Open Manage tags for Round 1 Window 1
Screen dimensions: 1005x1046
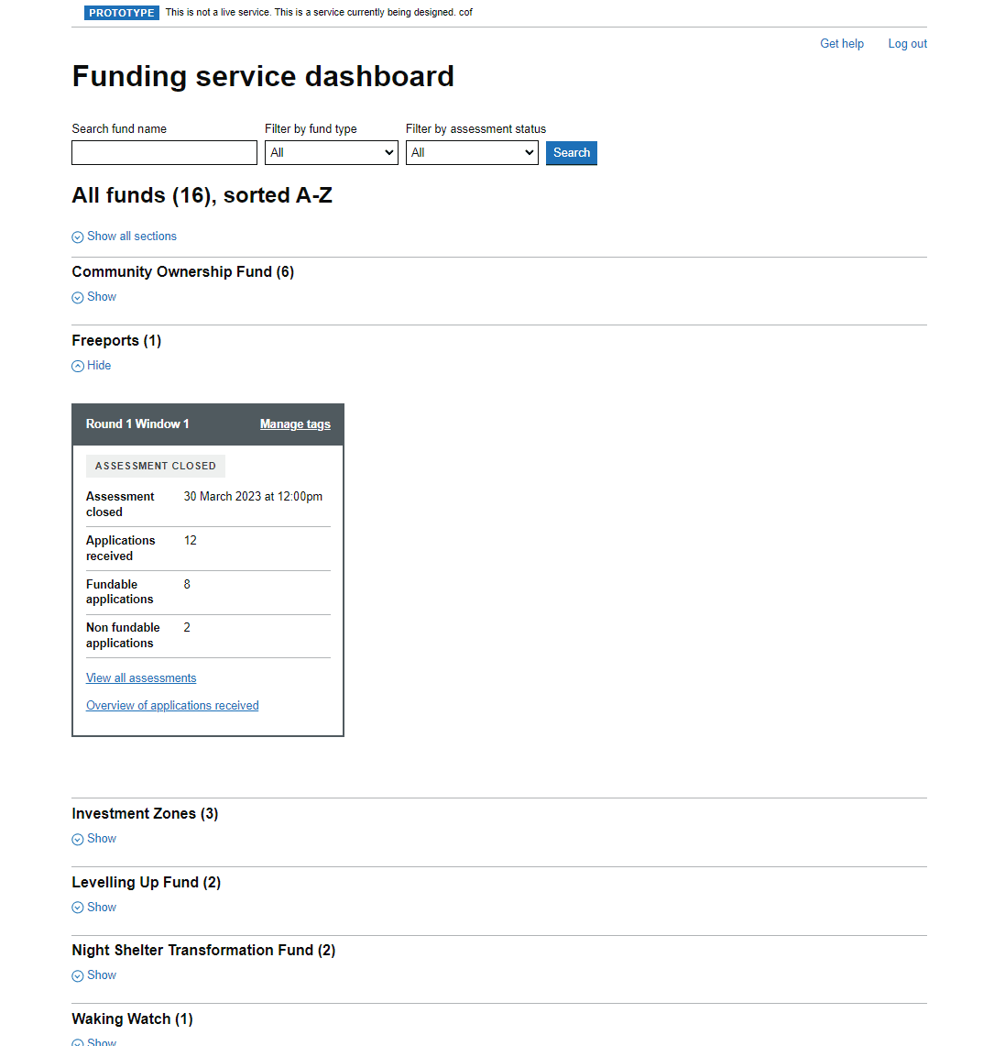[x=295, y=424]
